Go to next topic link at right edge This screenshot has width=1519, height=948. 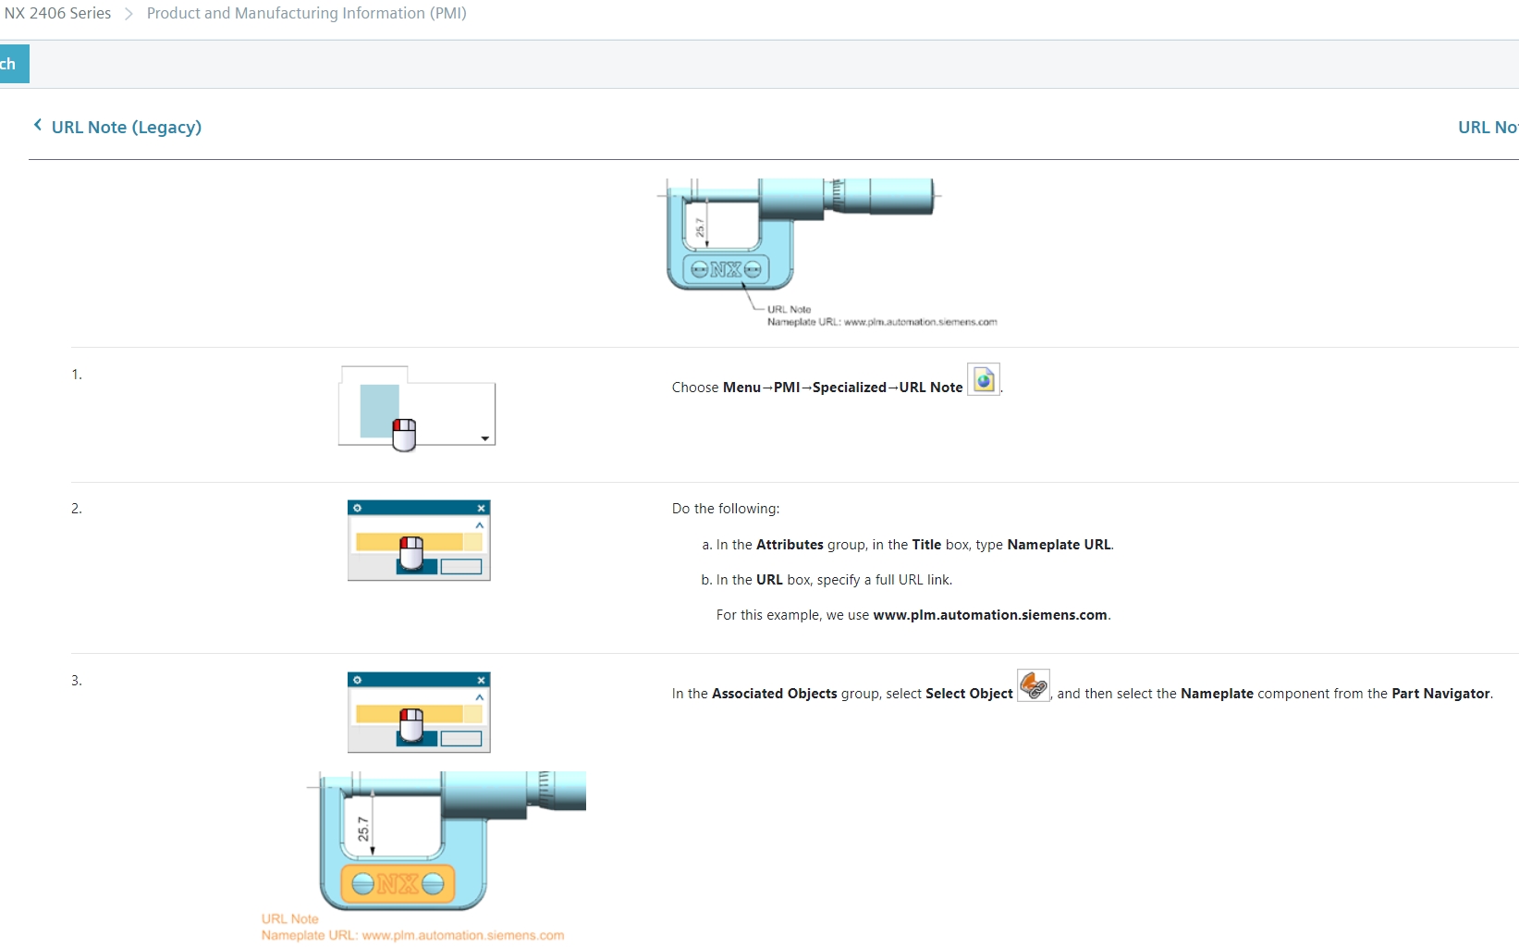tap(1488, 127)
